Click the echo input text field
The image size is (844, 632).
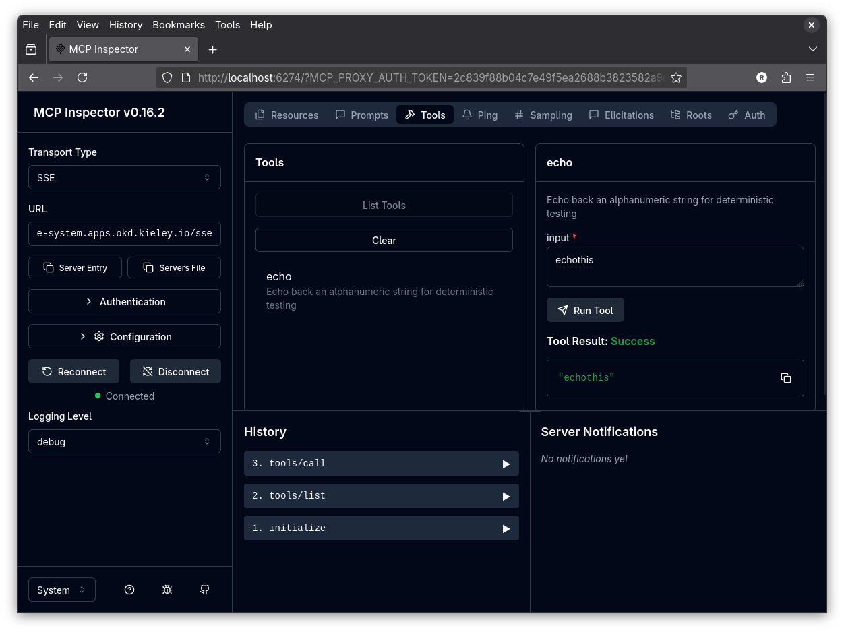(675, 267)
